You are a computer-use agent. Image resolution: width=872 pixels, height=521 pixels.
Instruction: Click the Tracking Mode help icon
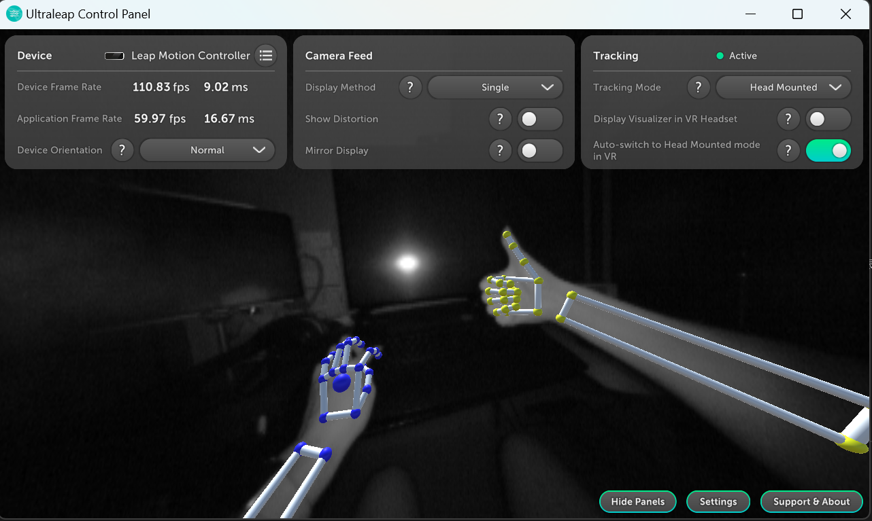(x=699, y=88)
